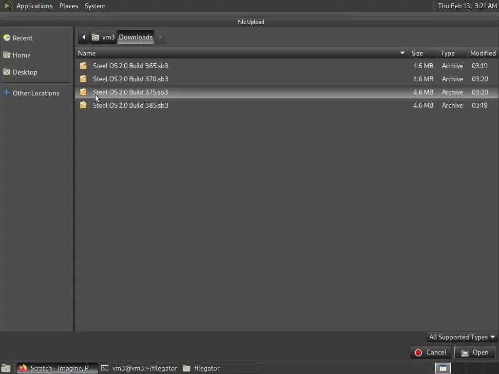The width and height of the screenshot is (499, 374).
Task: Go to Recent files location
Action: pyautogui.click(x=22, y=38)
